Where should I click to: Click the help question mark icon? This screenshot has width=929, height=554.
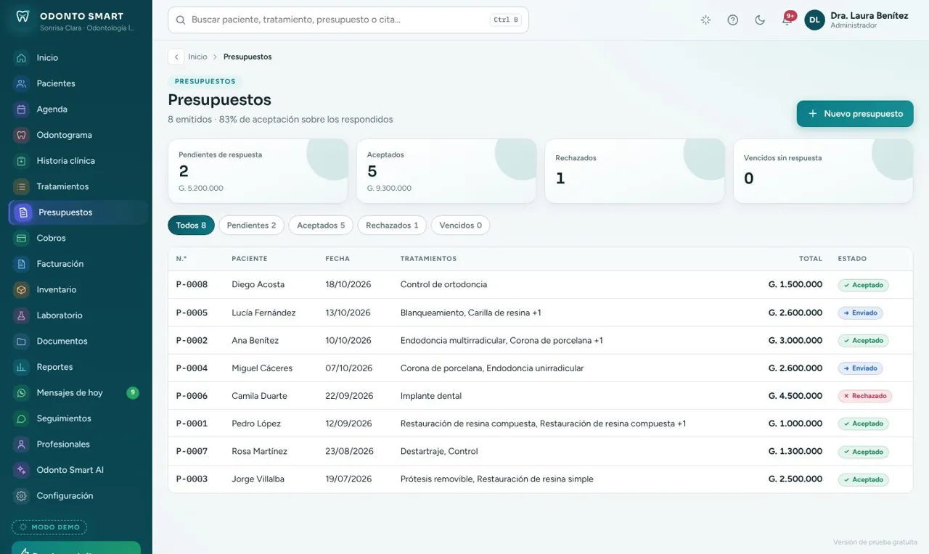pos(733,20)
